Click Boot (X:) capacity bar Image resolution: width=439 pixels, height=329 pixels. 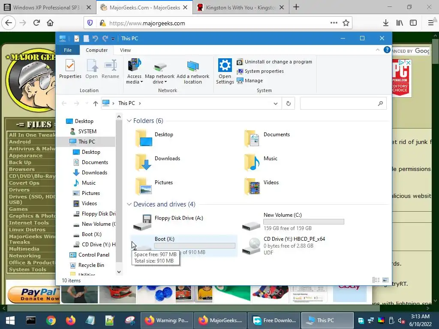[195, 245]
